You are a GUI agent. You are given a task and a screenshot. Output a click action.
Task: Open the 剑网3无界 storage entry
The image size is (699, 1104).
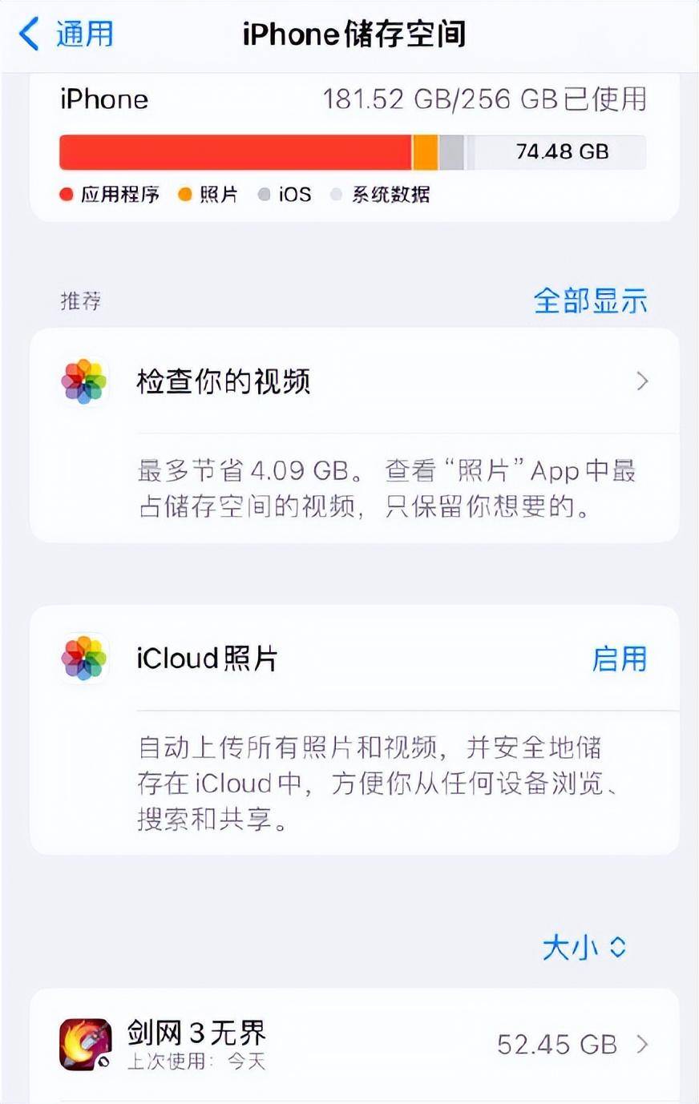354,1044
